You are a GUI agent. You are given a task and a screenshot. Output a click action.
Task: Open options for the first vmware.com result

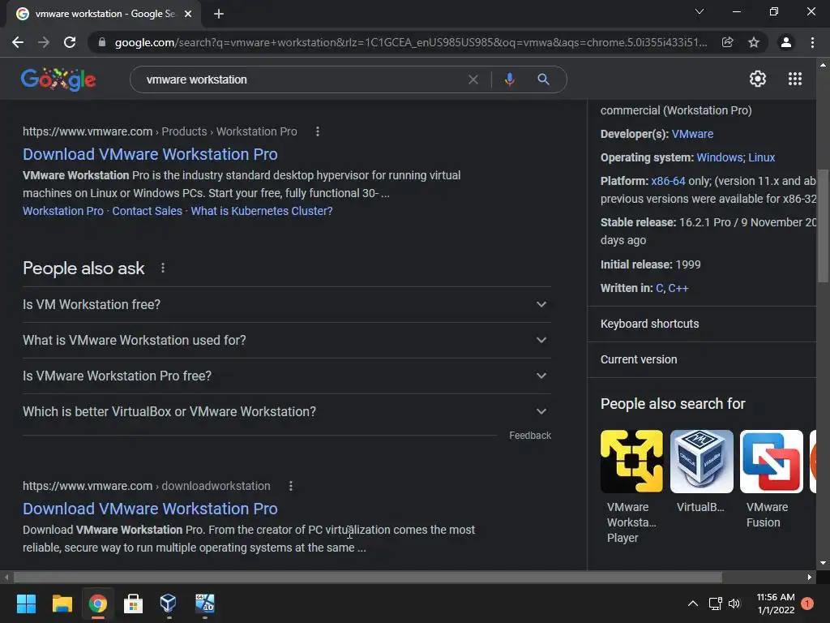(x=318, y=131)
